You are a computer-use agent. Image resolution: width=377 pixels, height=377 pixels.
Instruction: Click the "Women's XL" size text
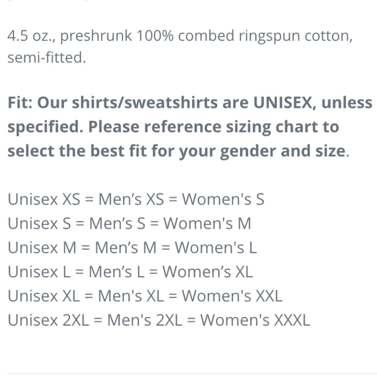(208, 272)
